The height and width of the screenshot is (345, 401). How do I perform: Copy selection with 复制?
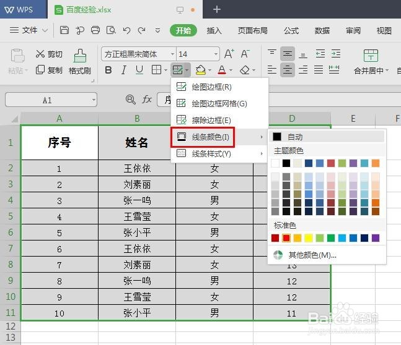[x=49, y=70]
